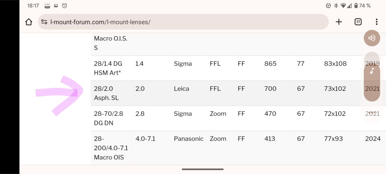Tap the battery status icon
This screenshot has height=174, width=386.
pyautogui.click(x=356, y=6)
